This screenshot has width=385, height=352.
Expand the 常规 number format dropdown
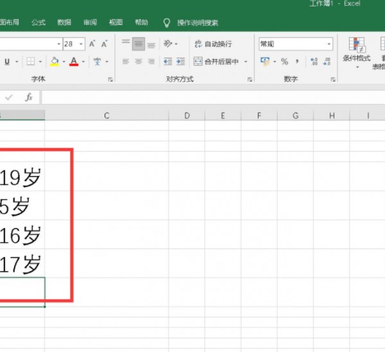coord(329,44)
